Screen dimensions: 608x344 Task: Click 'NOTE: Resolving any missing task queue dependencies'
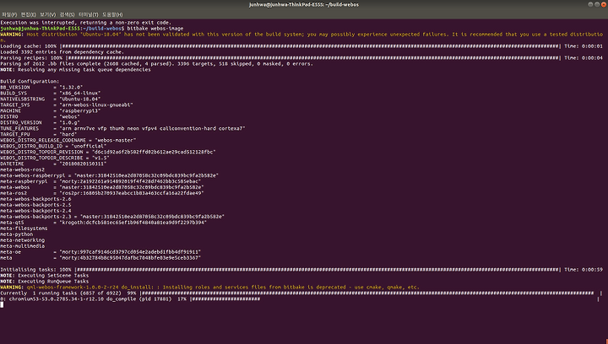[x=76, y=70]
